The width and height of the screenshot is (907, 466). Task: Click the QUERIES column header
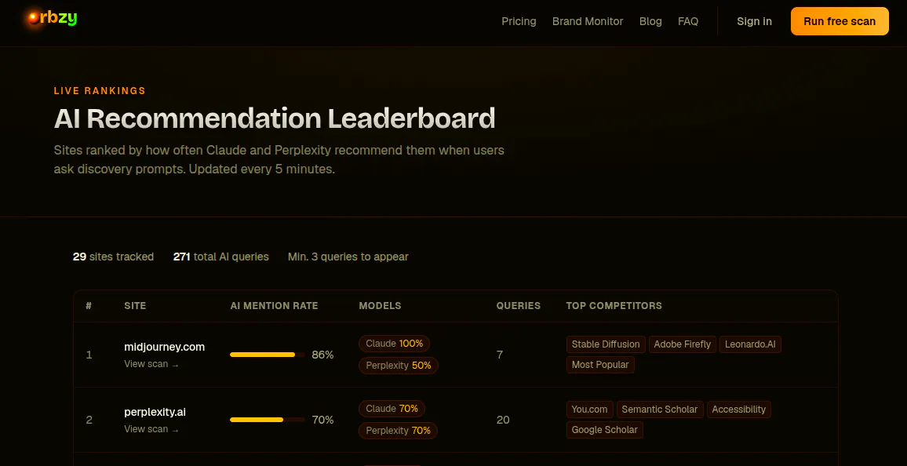point(519,306)
